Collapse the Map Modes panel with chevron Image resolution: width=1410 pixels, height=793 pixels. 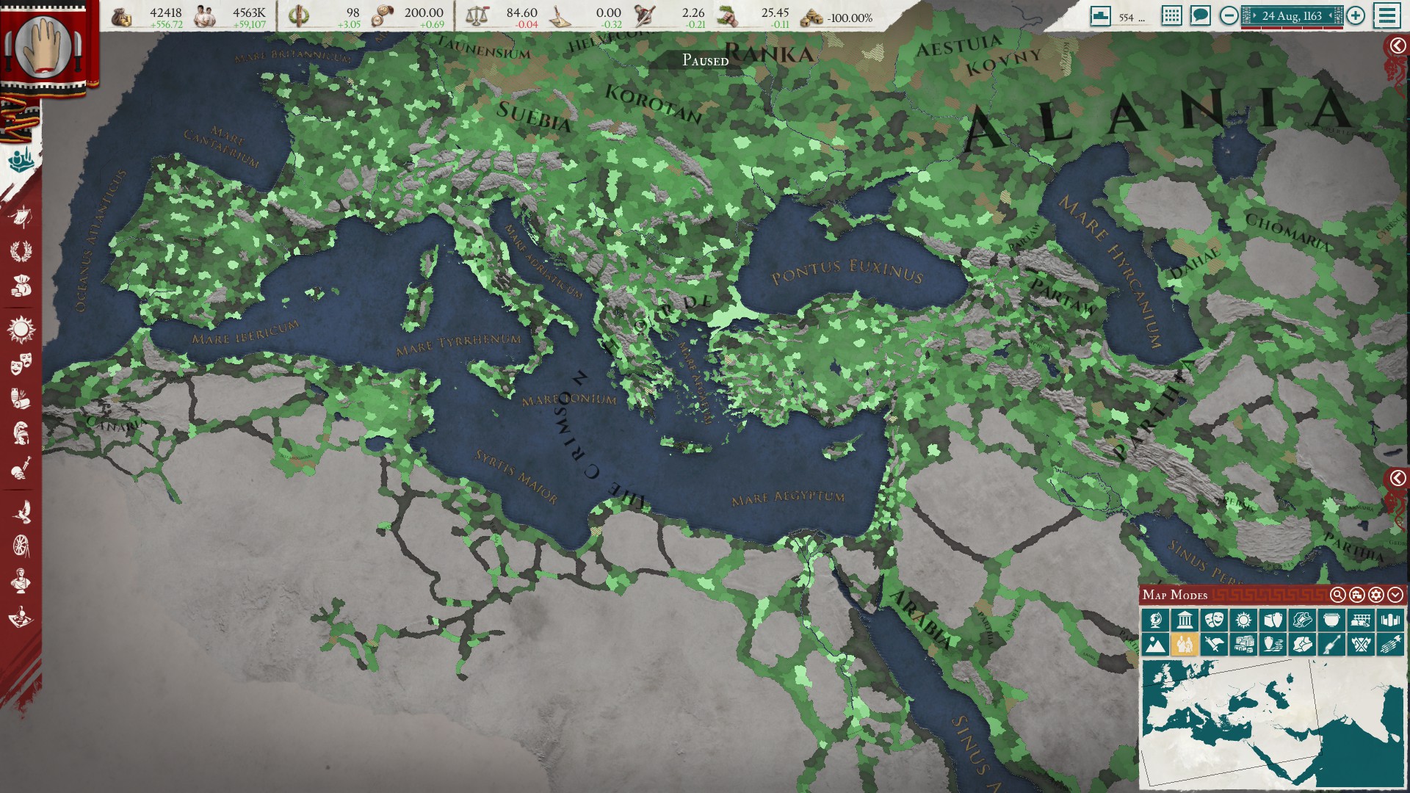coord(1395,595)
